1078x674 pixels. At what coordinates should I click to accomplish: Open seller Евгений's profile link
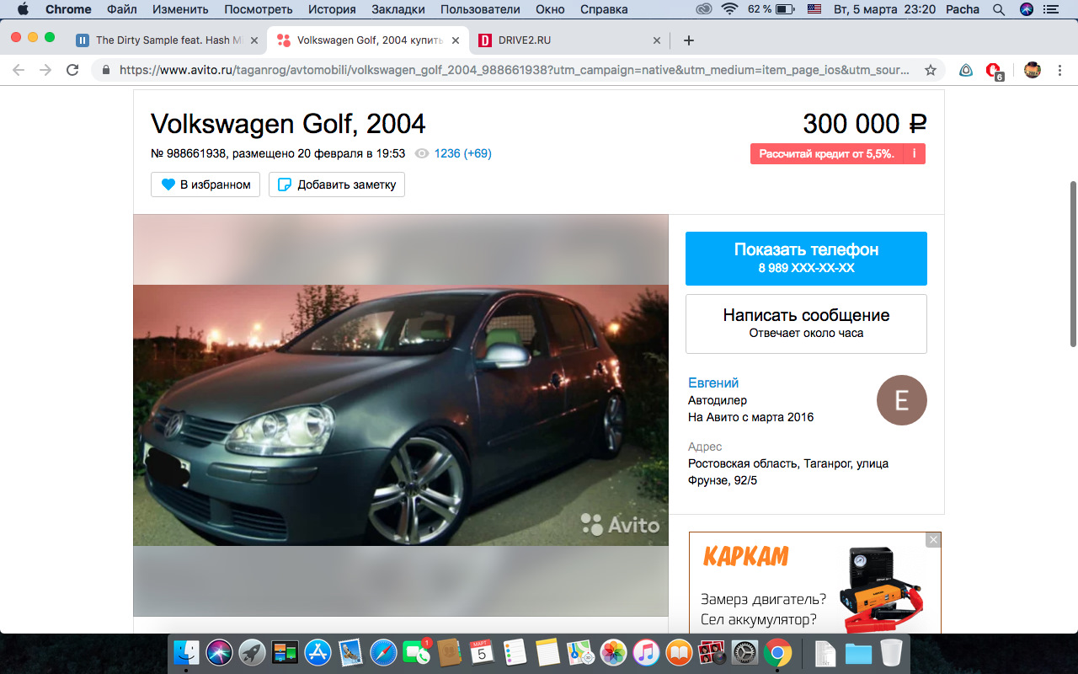[x=713, y=382]
